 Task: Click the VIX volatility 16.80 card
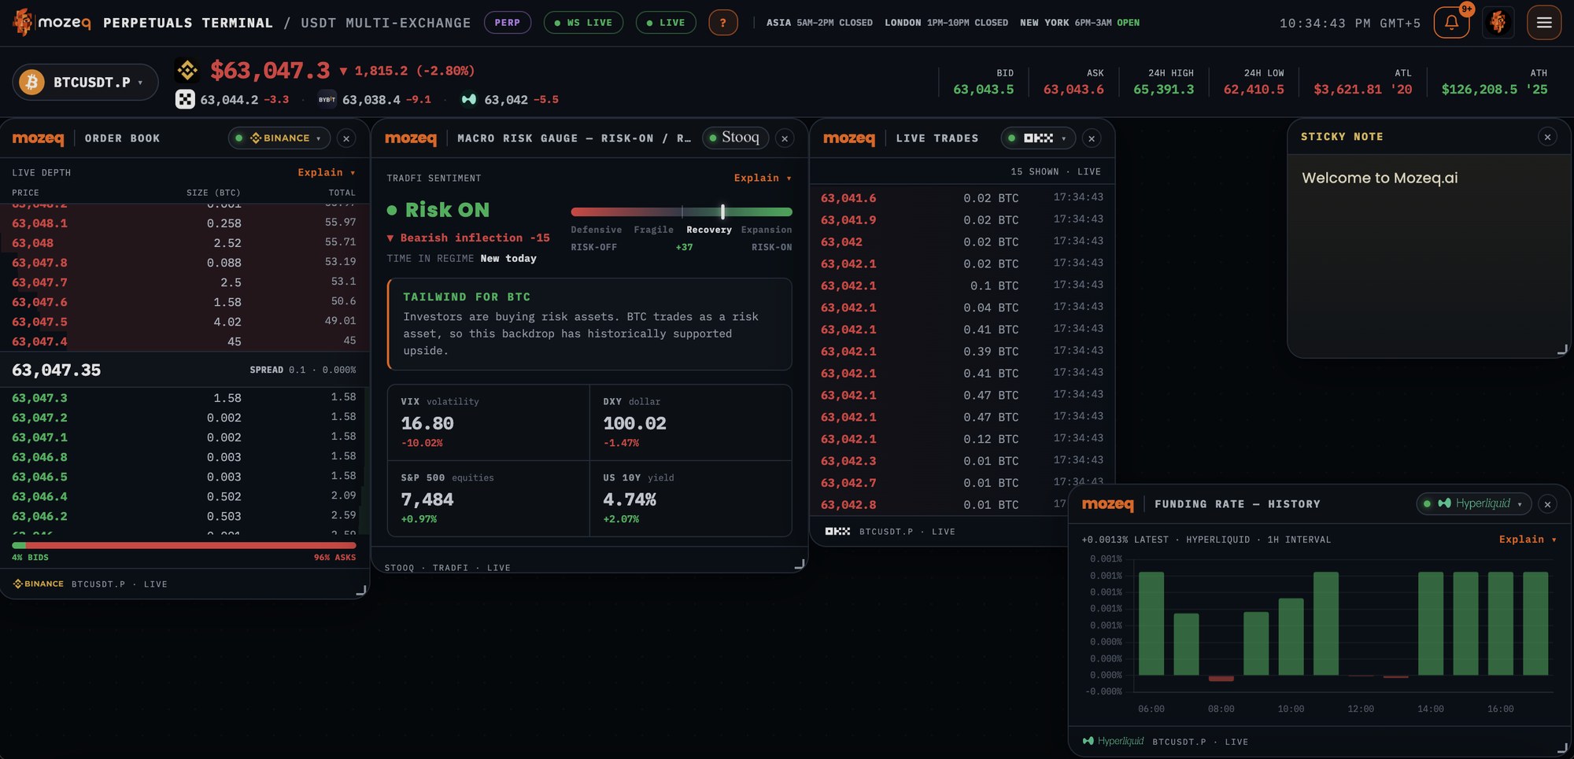pyautogui.click(x=488, y=422)
